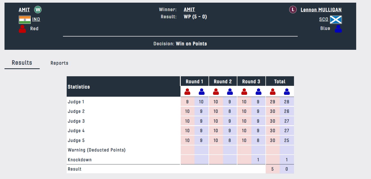Click the winner AMIT link in center
Image resolution: width=371 pixels, height=179 pixels.
[189, 10]
